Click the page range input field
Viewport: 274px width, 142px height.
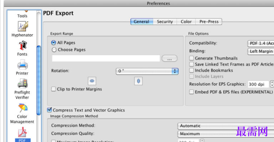pos(106,58)
